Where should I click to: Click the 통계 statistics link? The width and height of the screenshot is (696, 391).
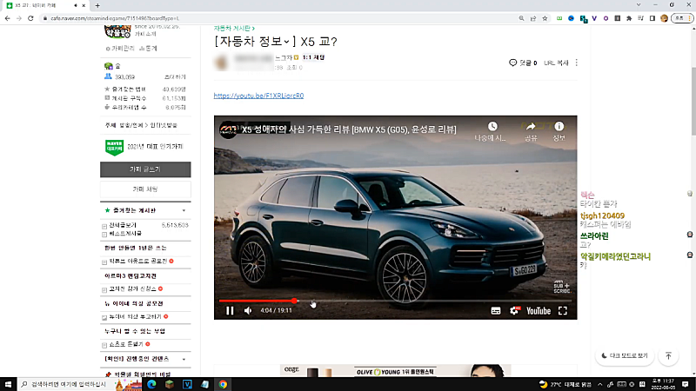tap(148, 49)
